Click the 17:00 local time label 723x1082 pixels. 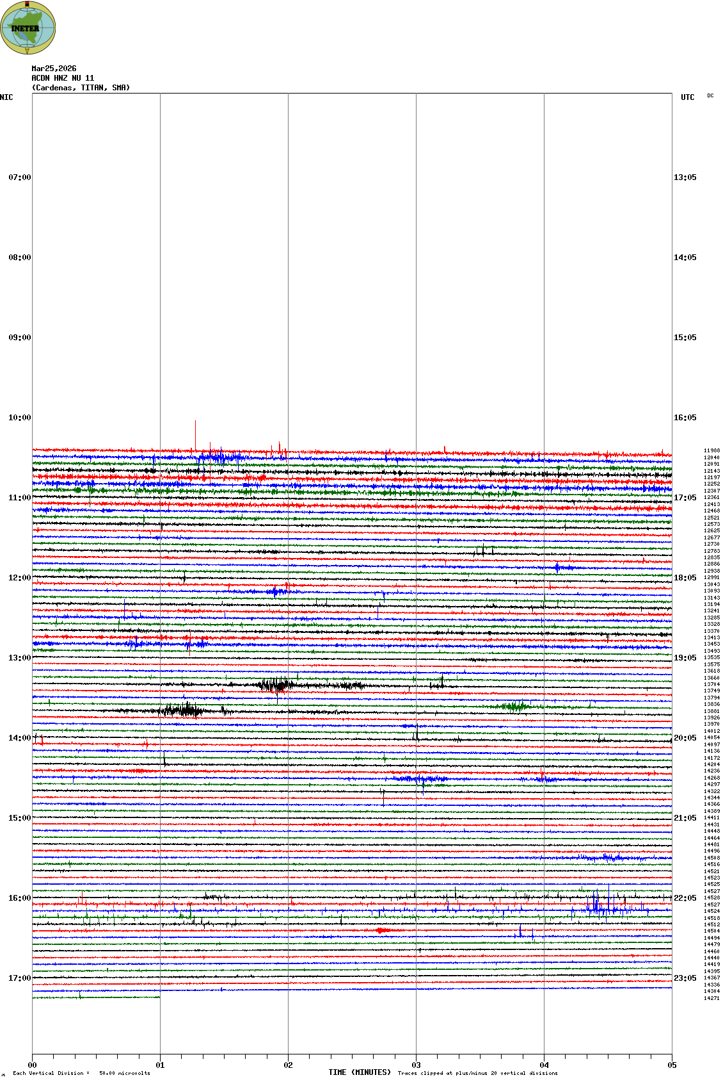(x=19, y=978)
